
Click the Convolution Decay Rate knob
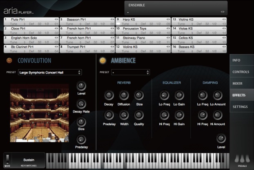click(81, 104)
